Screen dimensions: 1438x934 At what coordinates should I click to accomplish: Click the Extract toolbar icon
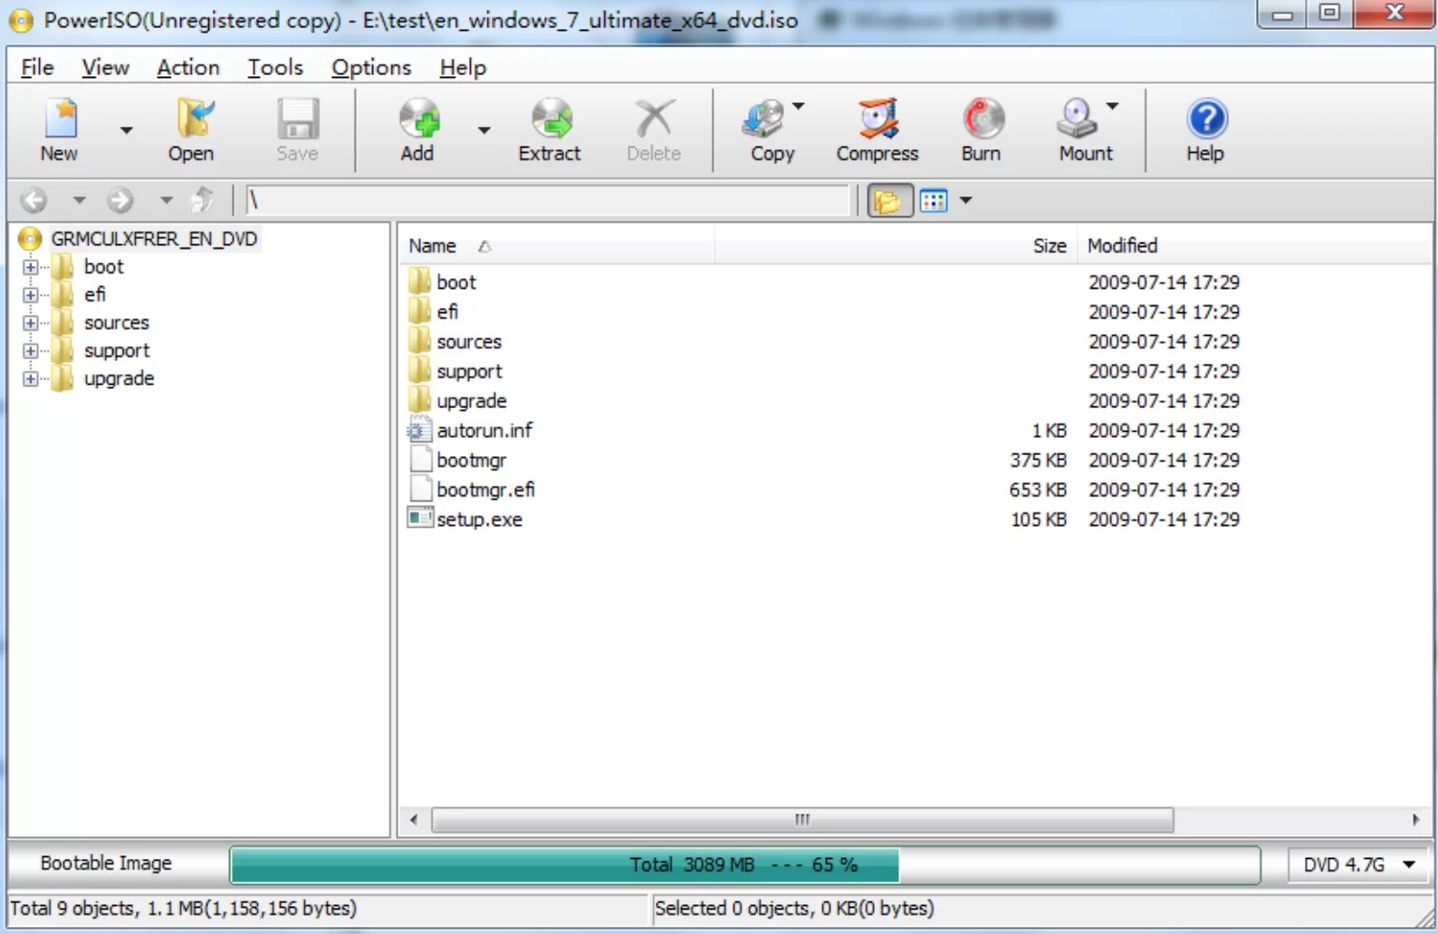coord(551,119)
